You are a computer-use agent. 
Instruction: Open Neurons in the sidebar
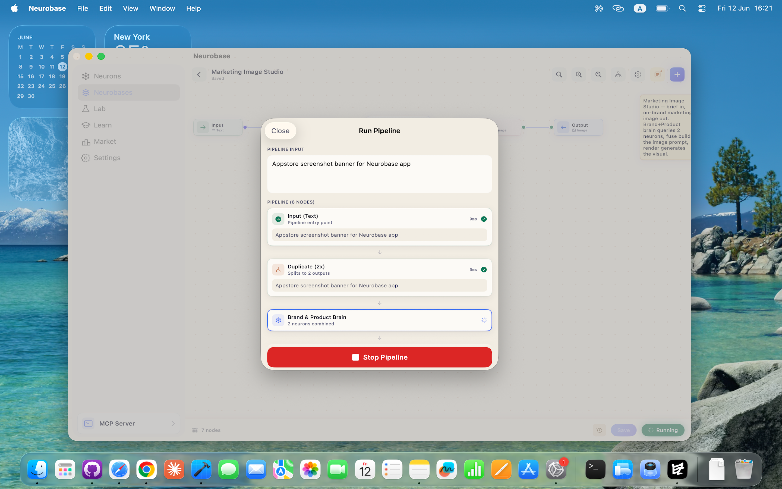click(x=129, y=76)
